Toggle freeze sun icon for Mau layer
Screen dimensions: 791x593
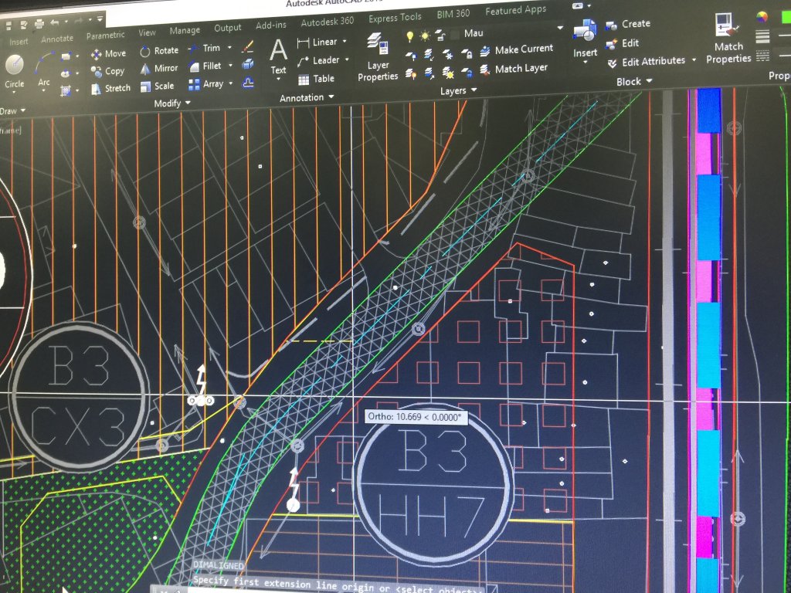[x=424, y=36]
